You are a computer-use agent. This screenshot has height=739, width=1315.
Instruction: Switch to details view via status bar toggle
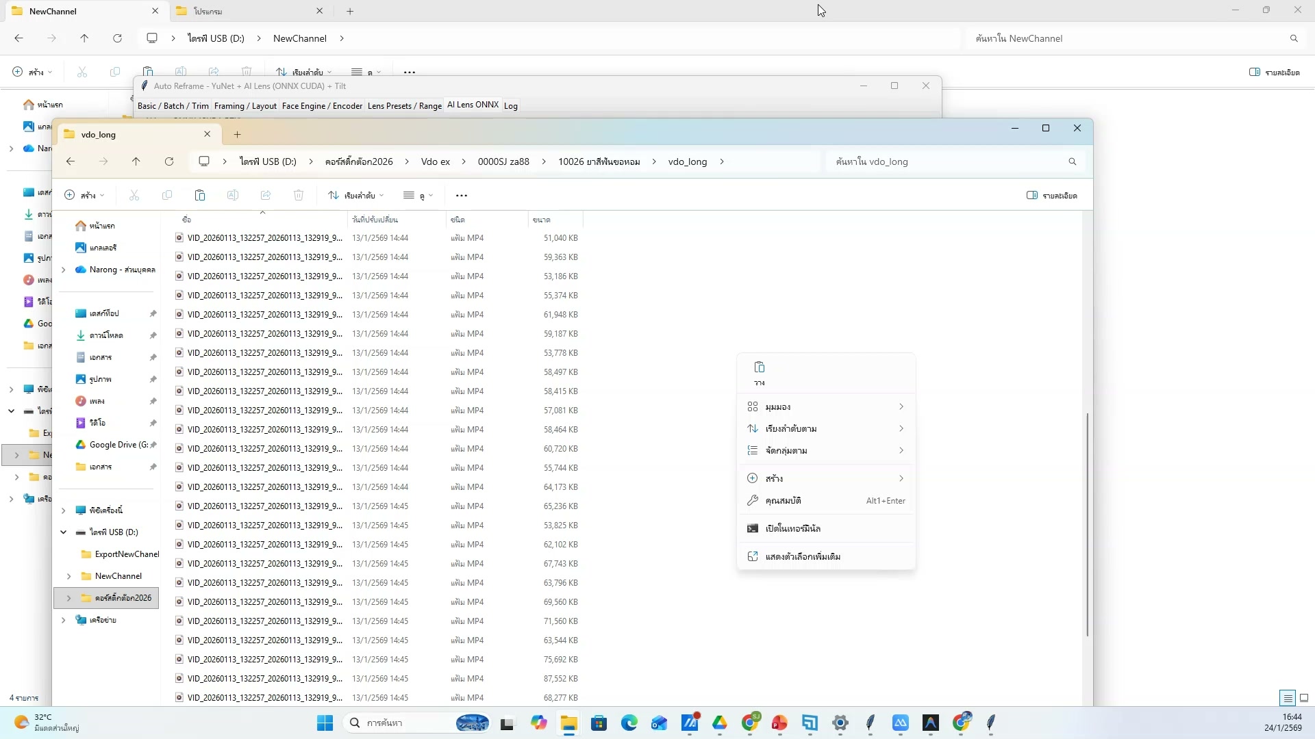tap(1287, 697)
